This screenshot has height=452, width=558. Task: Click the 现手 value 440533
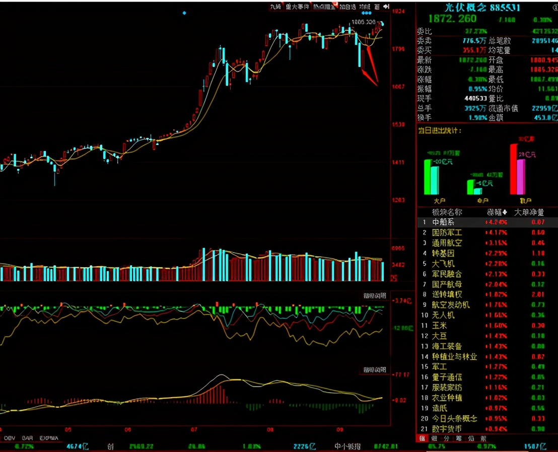point(475,98)
